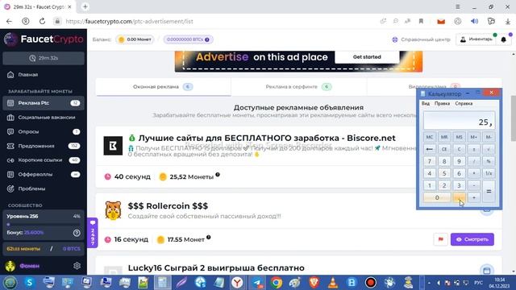Screen dimensions: 516x290
Task: Click the Calculator backspace key
Action: 430,149
